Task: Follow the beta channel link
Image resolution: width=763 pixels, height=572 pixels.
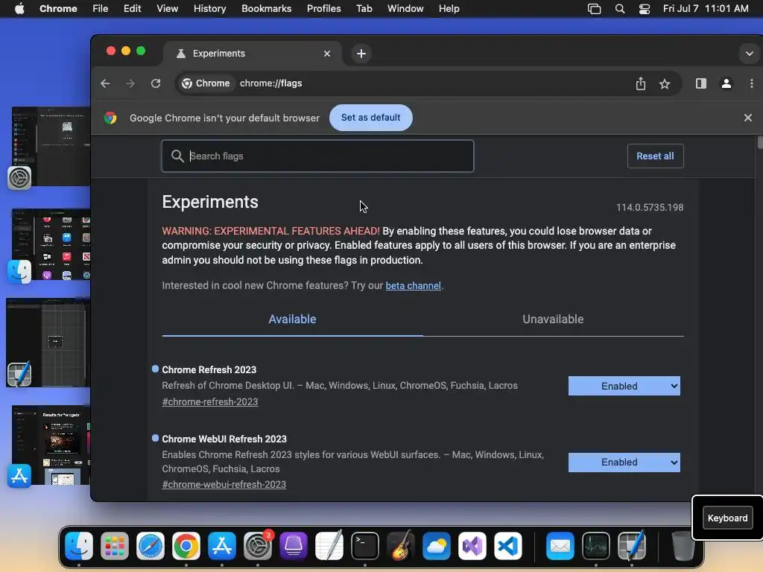Action: [x=413, y=285]
